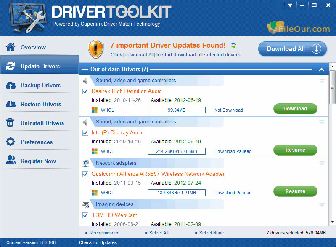Select Update Drivers in sidebar
Image resolution: width=336 pixels, height=247 pixels.
click(40, 65)
